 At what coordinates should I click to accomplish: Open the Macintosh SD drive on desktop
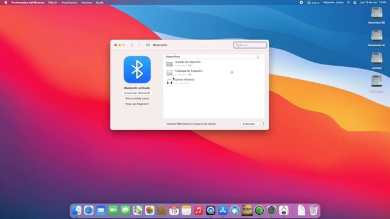click(x=377, y=15)
